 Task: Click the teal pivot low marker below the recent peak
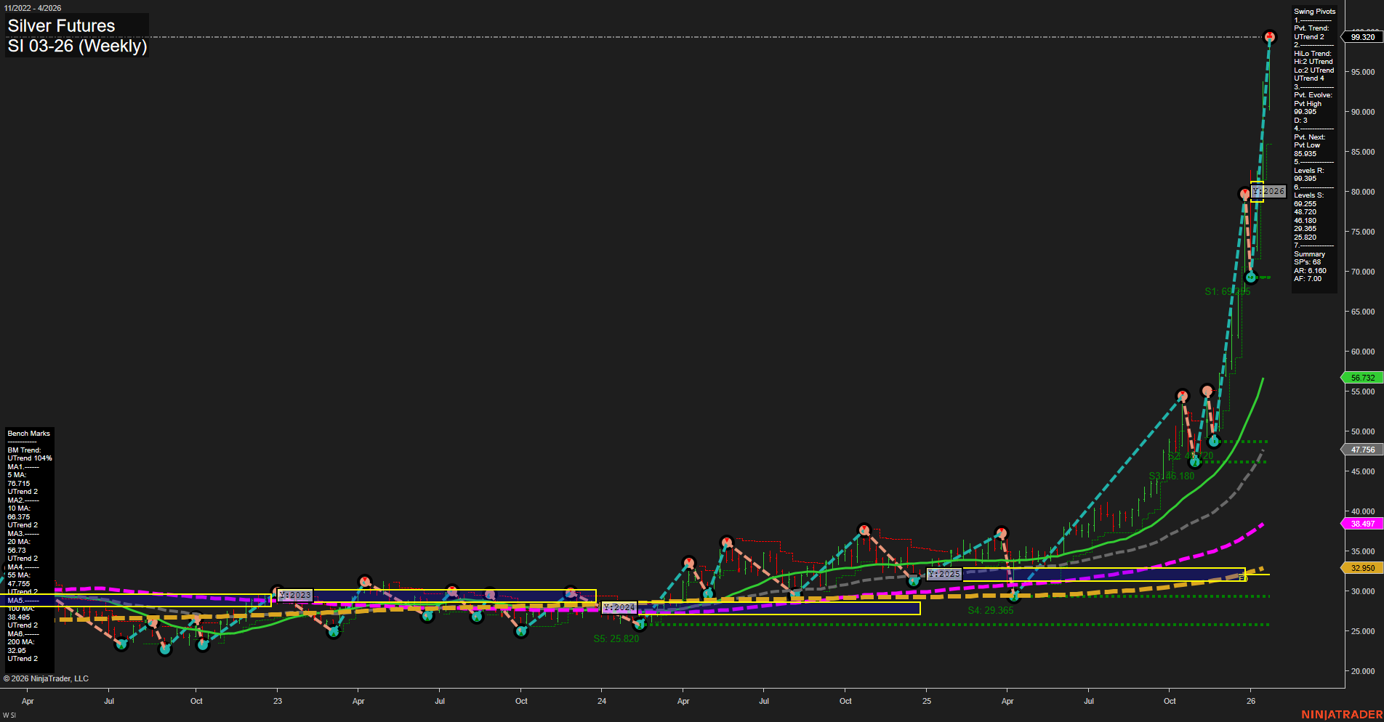pyautogui.click(x=1251, y=277)
